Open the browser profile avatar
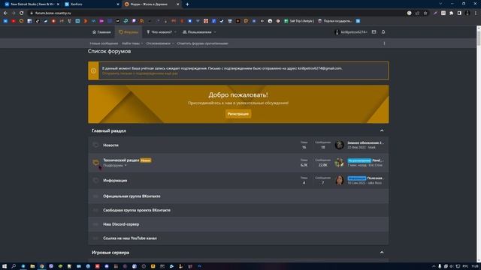This screenshot has height=270, width=481. click(467, 13)
